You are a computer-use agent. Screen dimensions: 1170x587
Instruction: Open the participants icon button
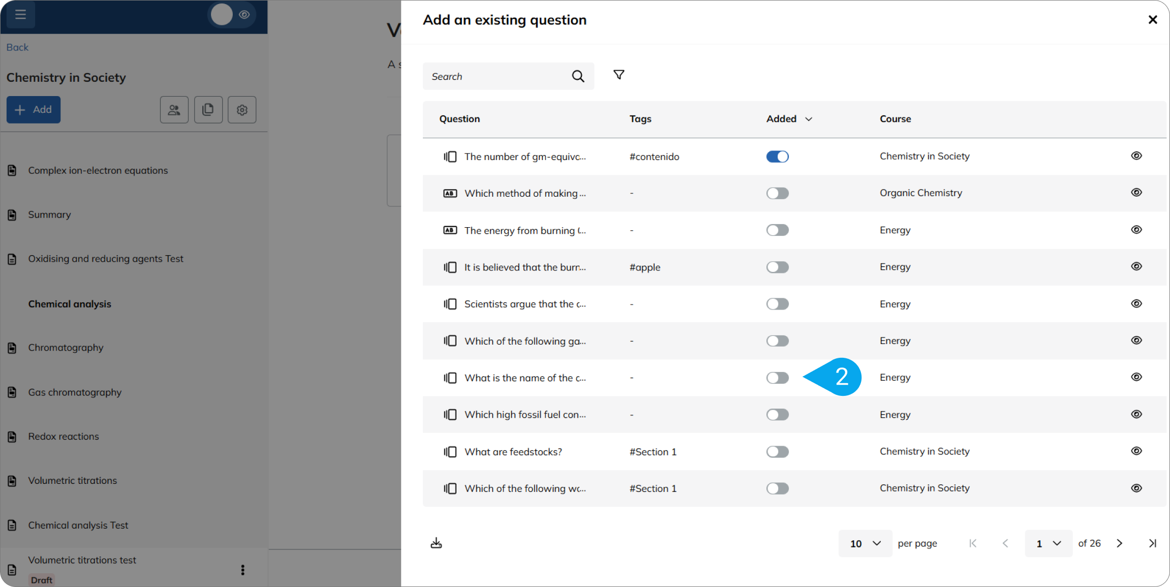click(174, 110)
